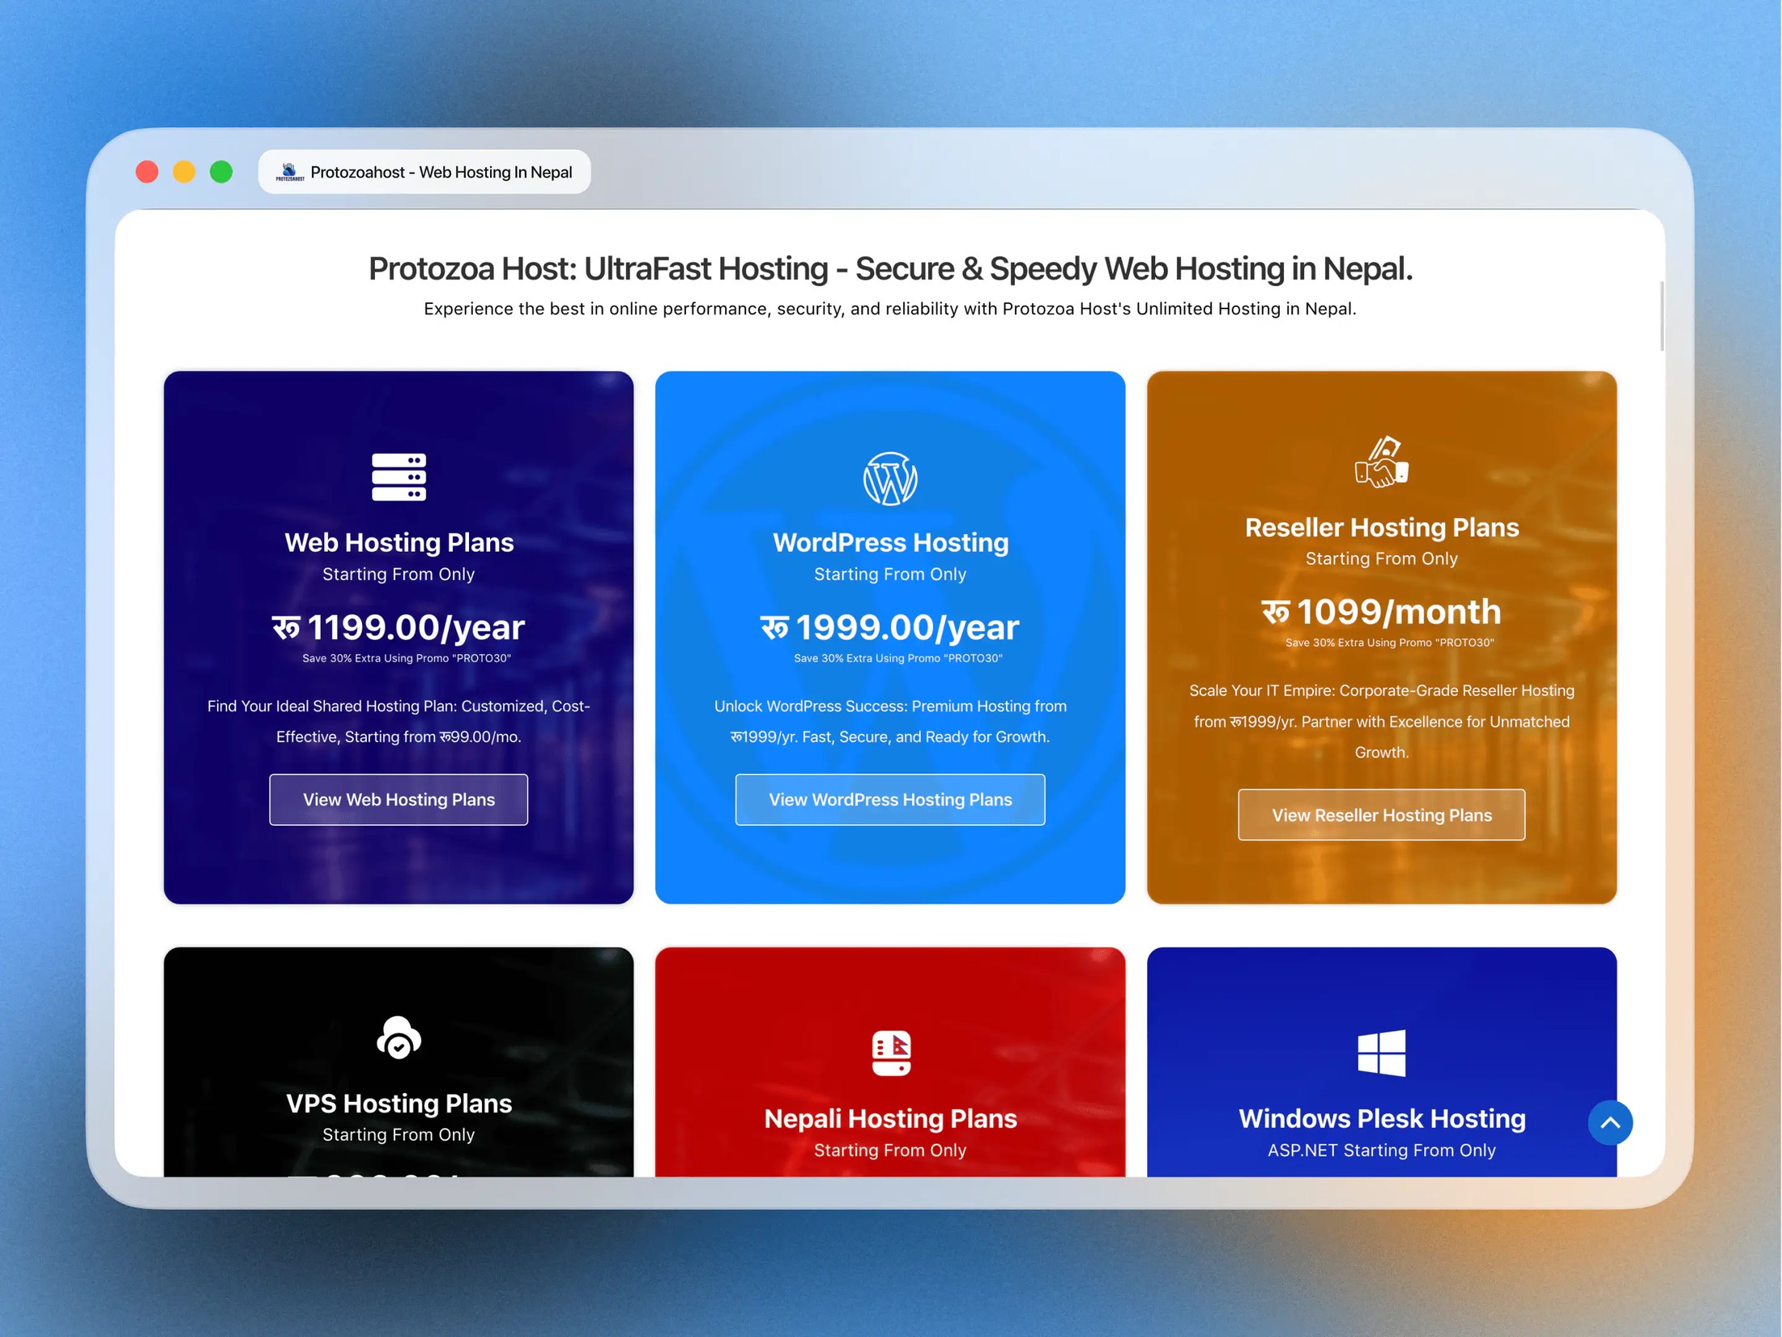This screenshot has height=1337, width=1782.
Task: Click the Experience the best in online performance subtitle
Action: pyautogui.click(x=890, y=309)
